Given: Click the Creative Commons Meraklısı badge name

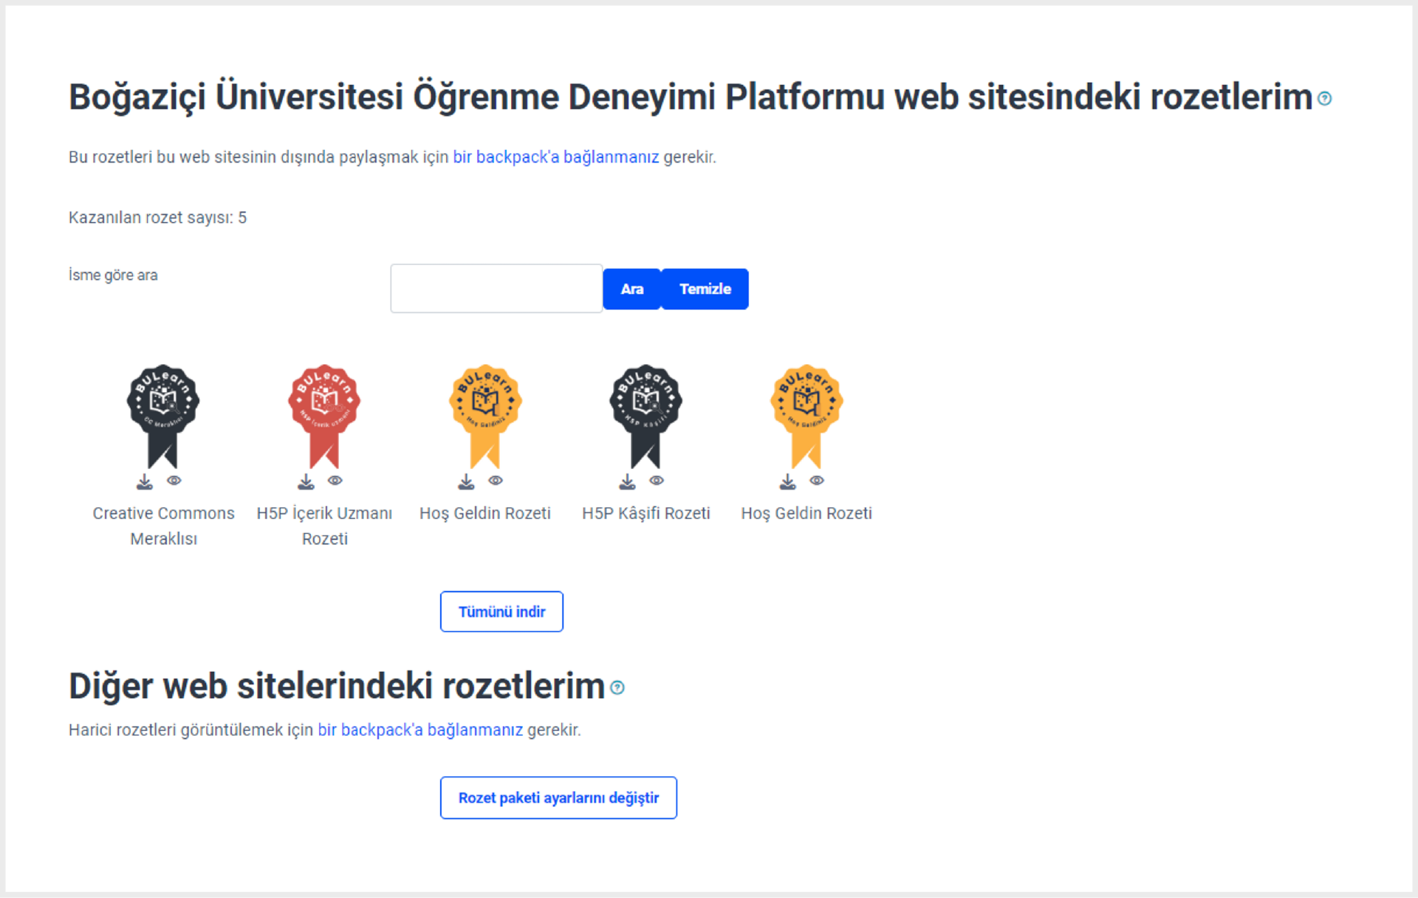Looking at the screenshot, I should click(x=163, y=526).
